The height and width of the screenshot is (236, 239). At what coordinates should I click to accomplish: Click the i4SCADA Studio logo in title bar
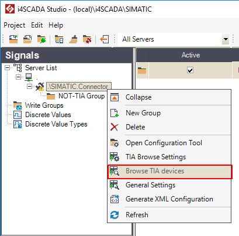point(10,9)
